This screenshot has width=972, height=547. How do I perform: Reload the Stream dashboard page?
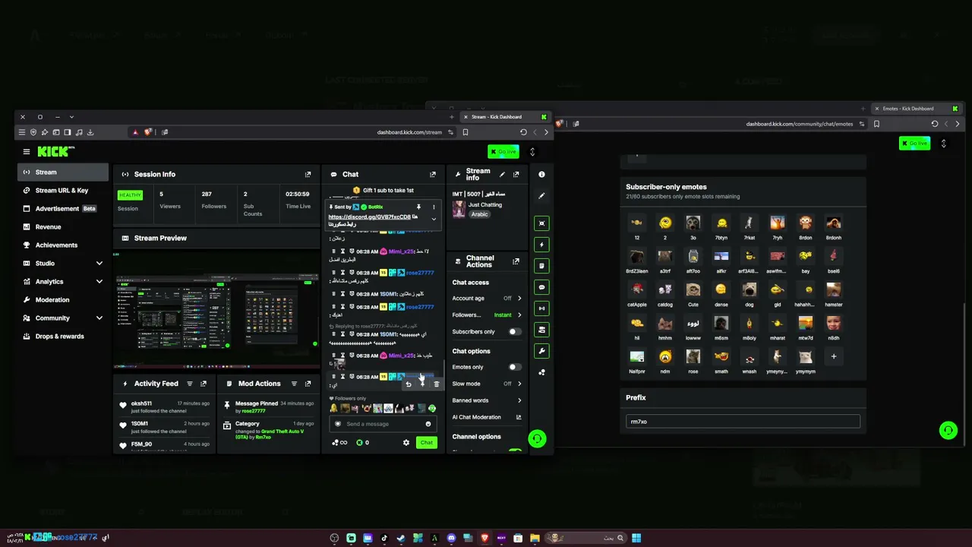523,132
